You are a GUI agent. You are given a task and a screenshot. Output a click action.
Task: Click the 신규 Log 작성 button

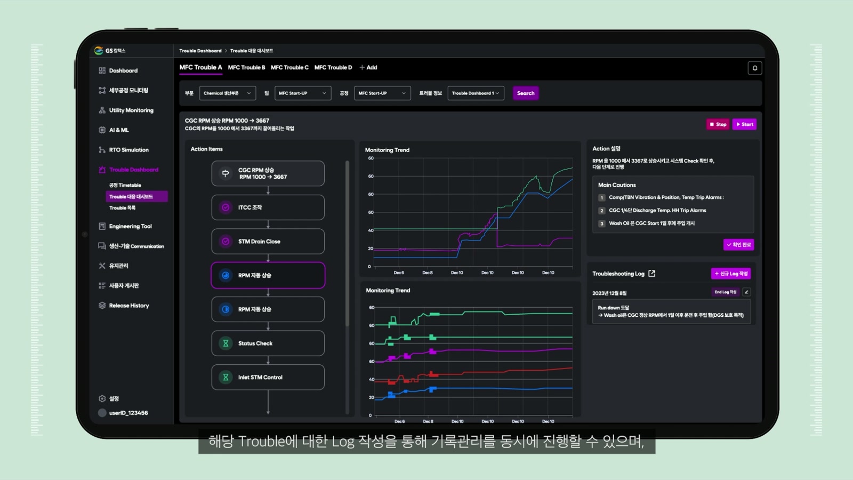[731, 274]
